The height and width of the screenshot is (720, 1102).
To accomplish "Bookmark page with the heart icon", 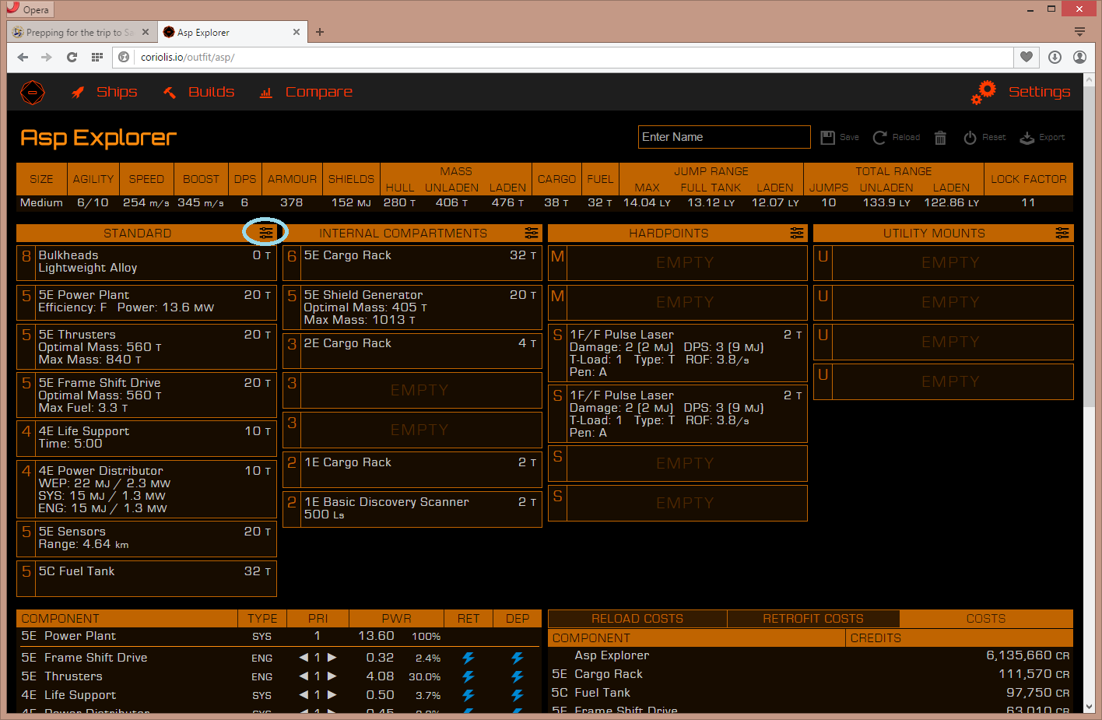I will click(1027, 57).
